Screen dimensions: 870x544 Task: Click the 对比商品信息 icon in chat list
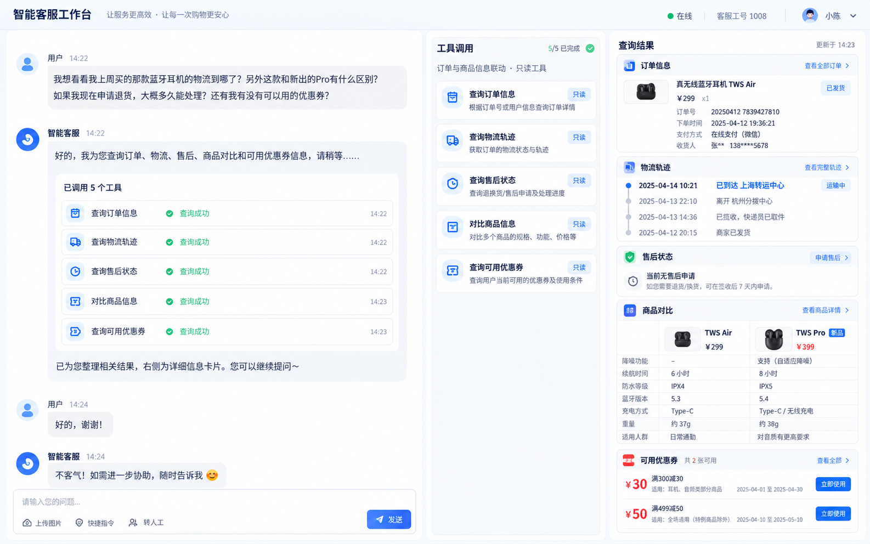pos(75,301)
